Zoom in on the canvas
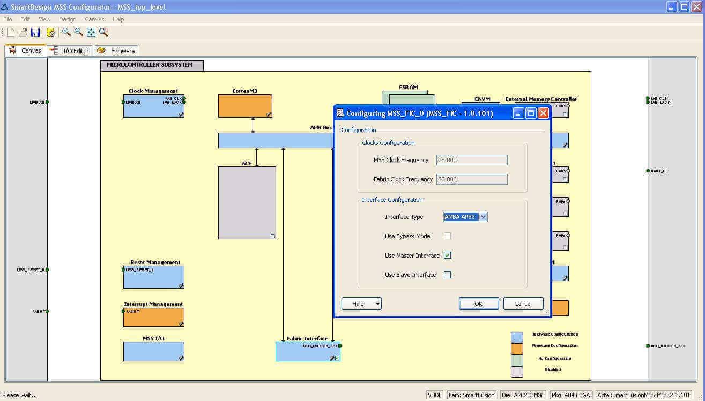The width and height of the screenshot is (705, 401). [x=66, y=32]
